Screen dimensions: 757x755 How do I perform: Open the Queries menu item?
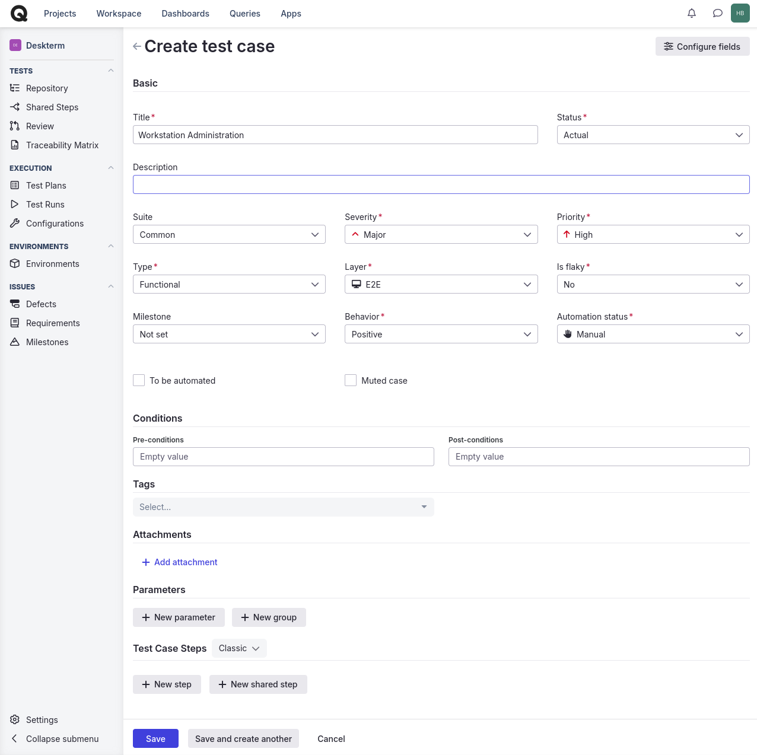(x=245, y=14)
